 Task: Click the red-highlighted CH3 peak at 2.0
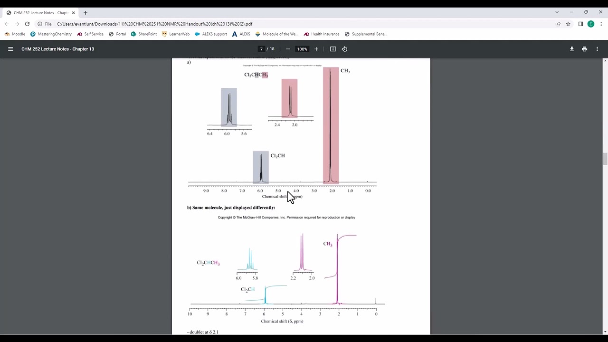click(331, 125)
